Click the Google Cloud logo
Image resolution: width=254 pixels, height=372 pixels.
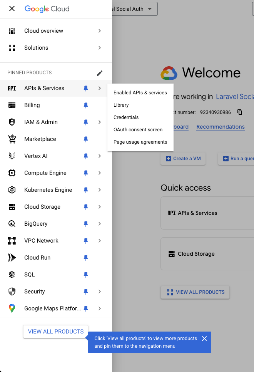pyautogui.click(x=47, y=9)
